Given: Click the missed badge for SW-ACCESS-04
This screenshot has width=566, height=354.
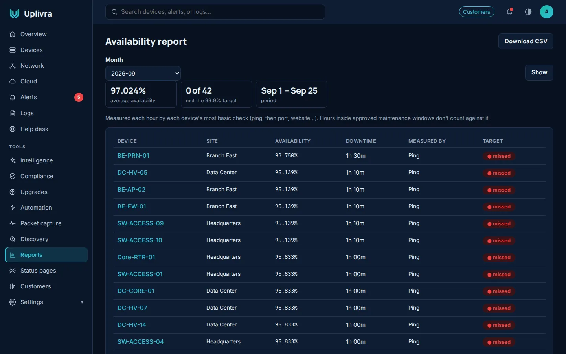Looking at the screenshot, I should click(499, 342).
